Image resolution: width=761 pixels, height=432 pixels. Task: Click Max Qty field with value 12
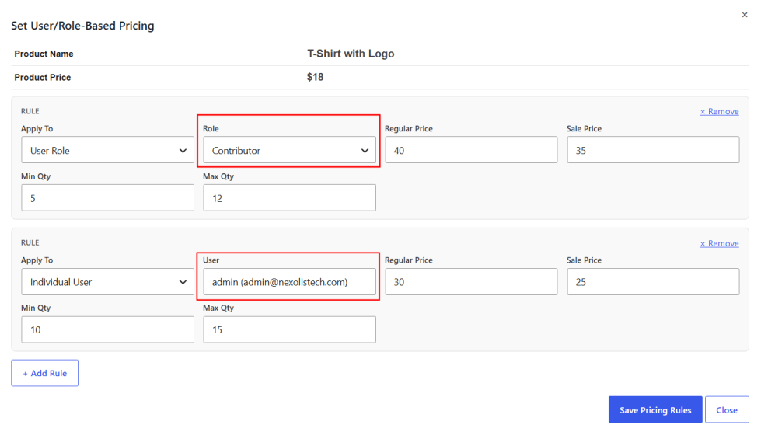pyautogui.click(x=289, y=197)
